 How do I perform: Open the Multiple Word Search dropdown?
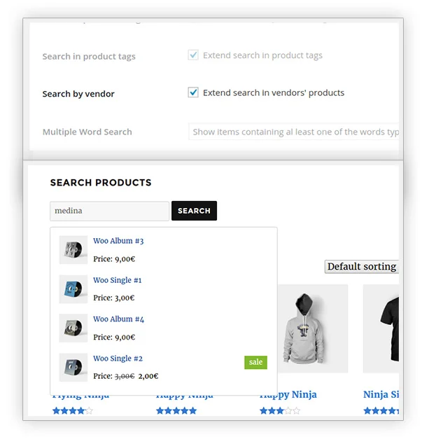(294, 132)
